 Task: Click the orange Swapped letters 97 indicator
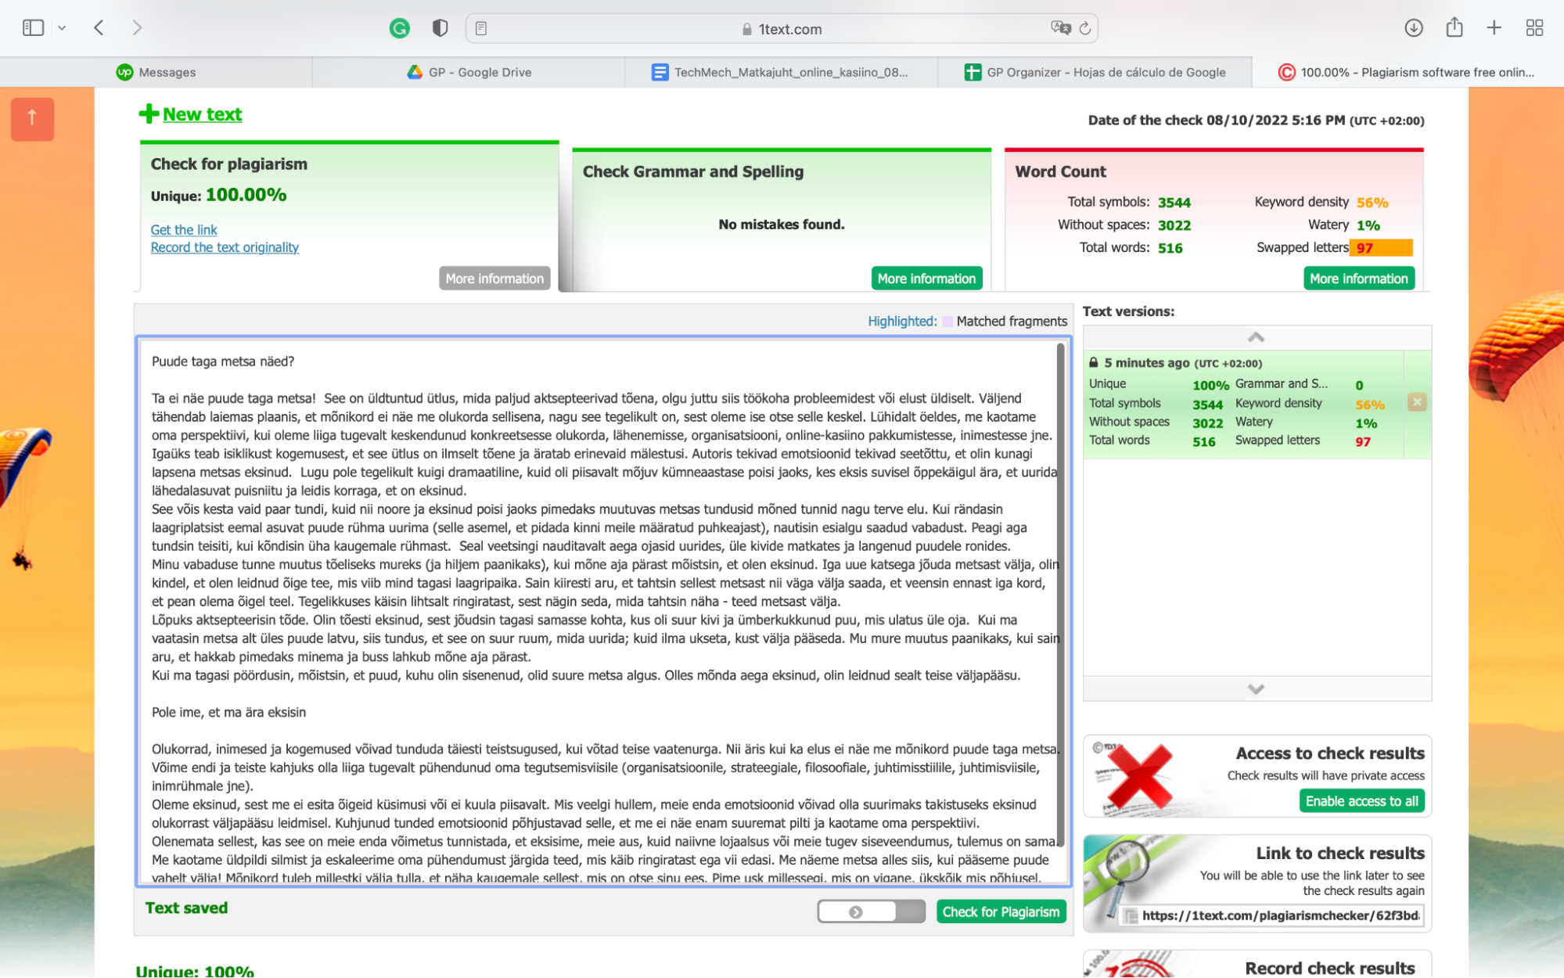pos(1381,248)
